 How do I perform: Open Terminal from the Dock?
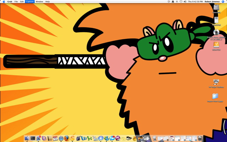point(33,138)
